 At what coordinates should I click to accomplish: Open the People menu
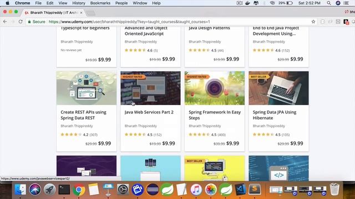pyautogui.click(x=121, y=3)
